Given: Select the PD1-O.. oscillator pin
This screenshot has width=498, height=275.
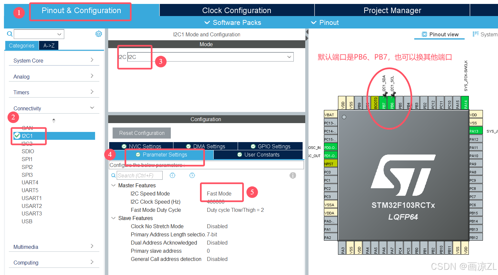Looking at the screenshot, I should 330,156.
